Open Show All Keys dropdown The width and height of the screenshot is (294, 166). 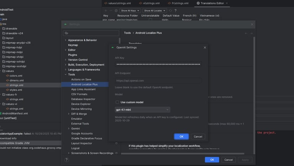click(x=130, y=11)
